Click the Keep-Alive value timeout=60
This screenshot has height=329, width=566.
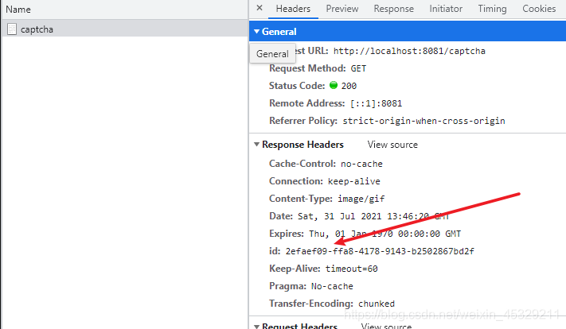tap(352, 269)
